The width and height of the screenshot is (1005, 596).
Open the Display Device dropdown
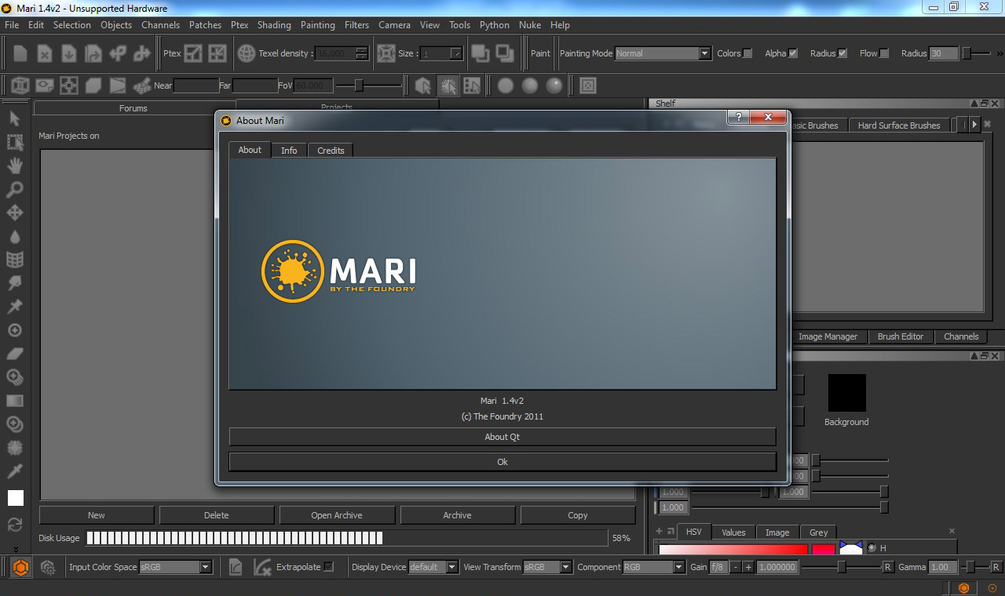pyautogui.click(x=433, y=566)
